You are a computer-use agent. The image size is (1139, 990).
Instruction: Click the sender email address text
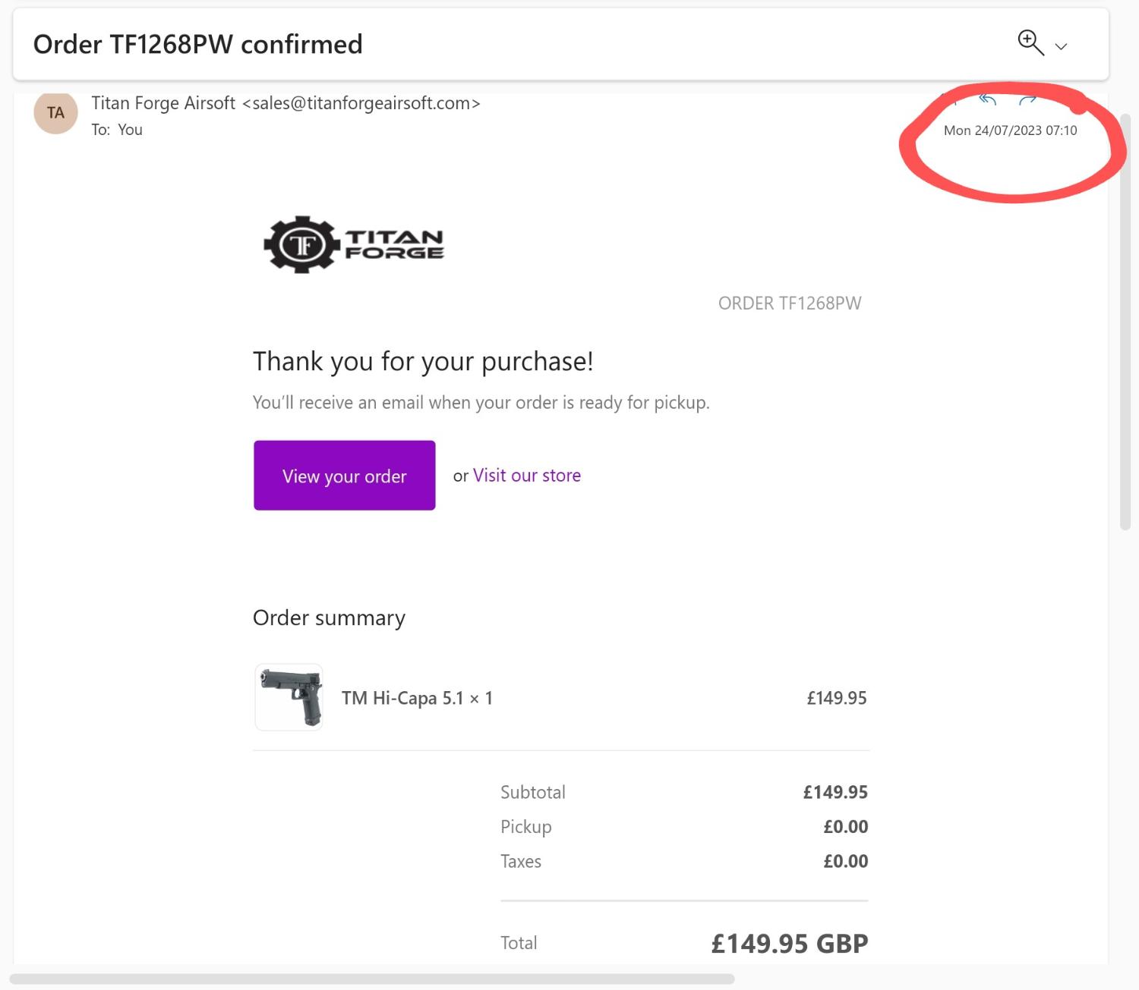(361, 103)
